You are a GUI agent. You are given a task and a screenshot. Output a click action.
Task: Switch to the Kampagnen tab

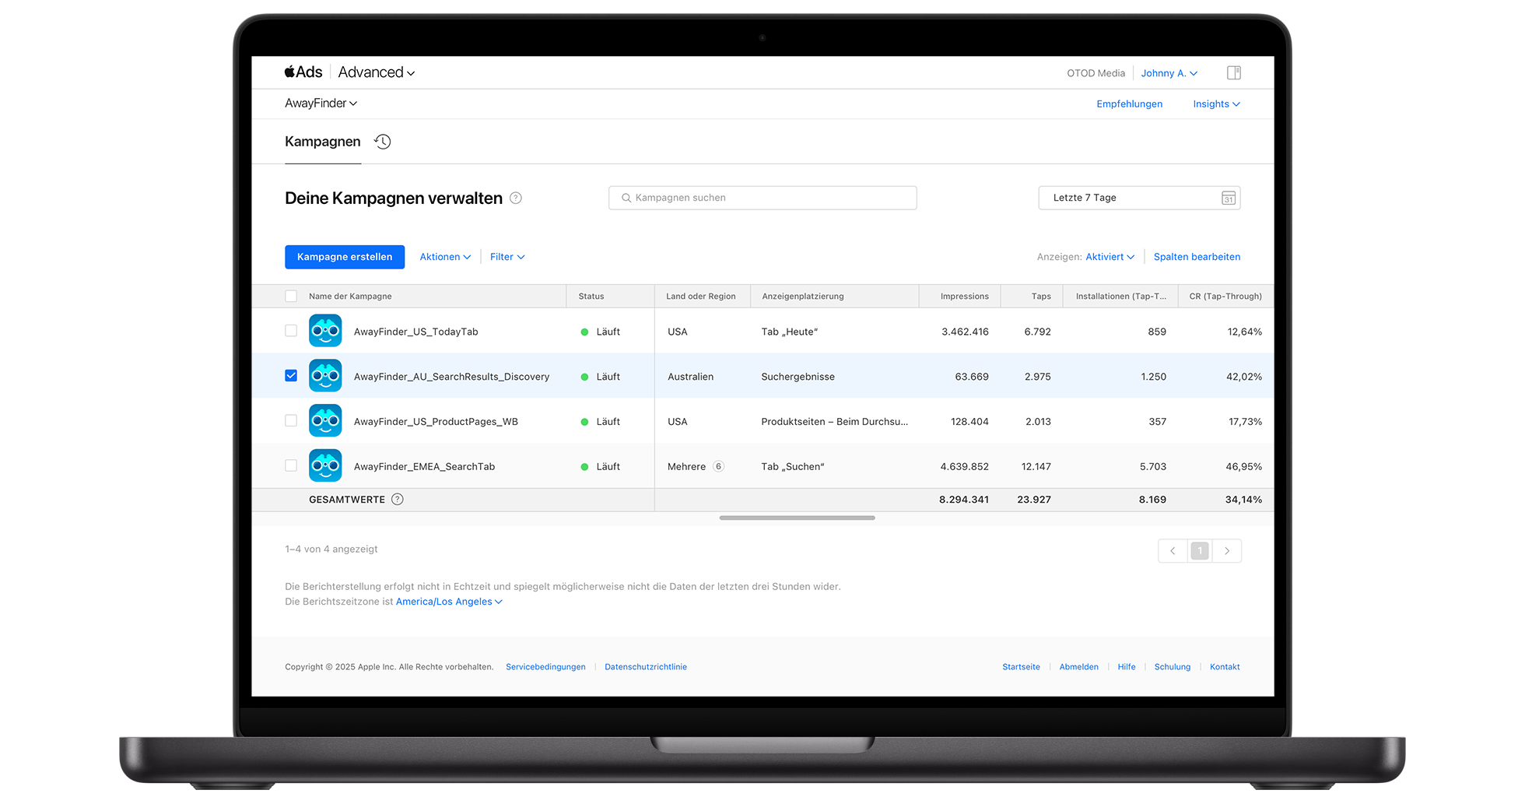(323, 142)
